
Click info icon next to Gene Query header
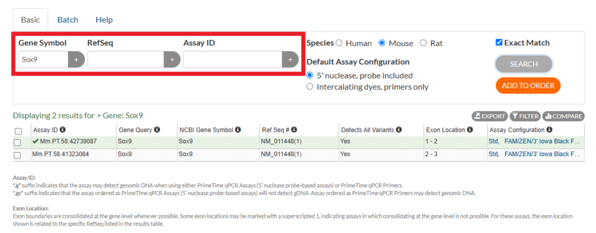pyautogui.click(x=157, y=130)
